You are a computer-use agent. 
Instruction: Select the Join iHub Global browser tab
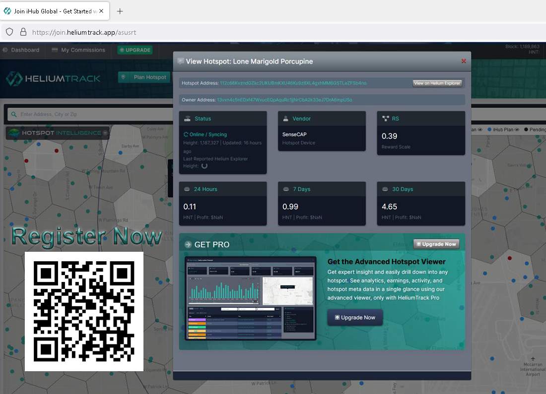pos(55,11)
